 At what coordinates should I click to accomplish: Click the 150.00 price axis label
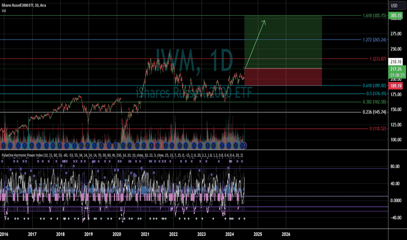[x=396, y=110]
